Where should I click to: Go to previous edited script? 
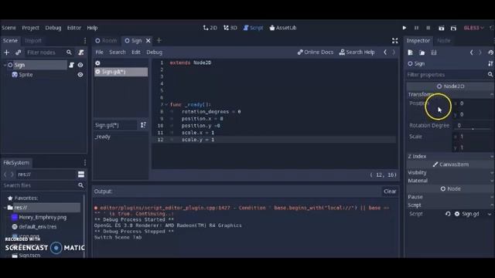pyautogui.click(x=385, y=53)
